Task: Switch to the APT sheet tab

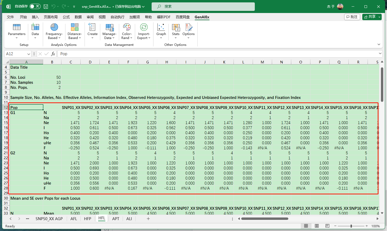Action: click(116, 219)
